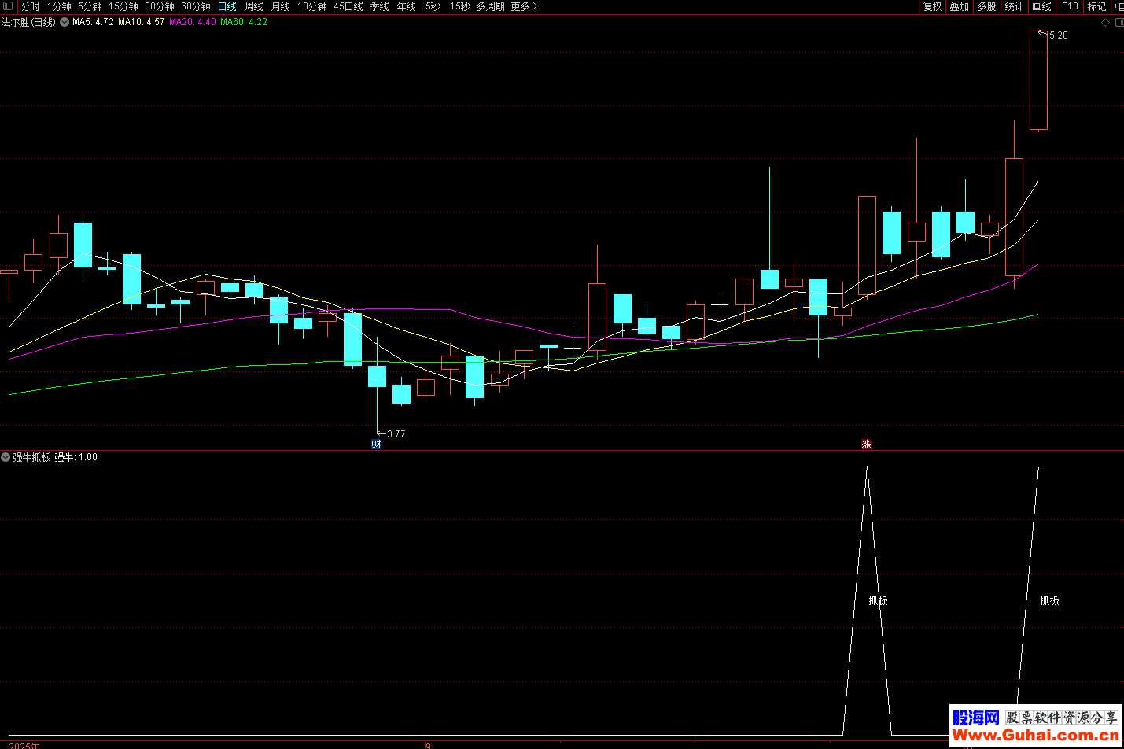Expand the 更多 periods menu
This screenshot has height=749, width=1124.
[524, 6]
